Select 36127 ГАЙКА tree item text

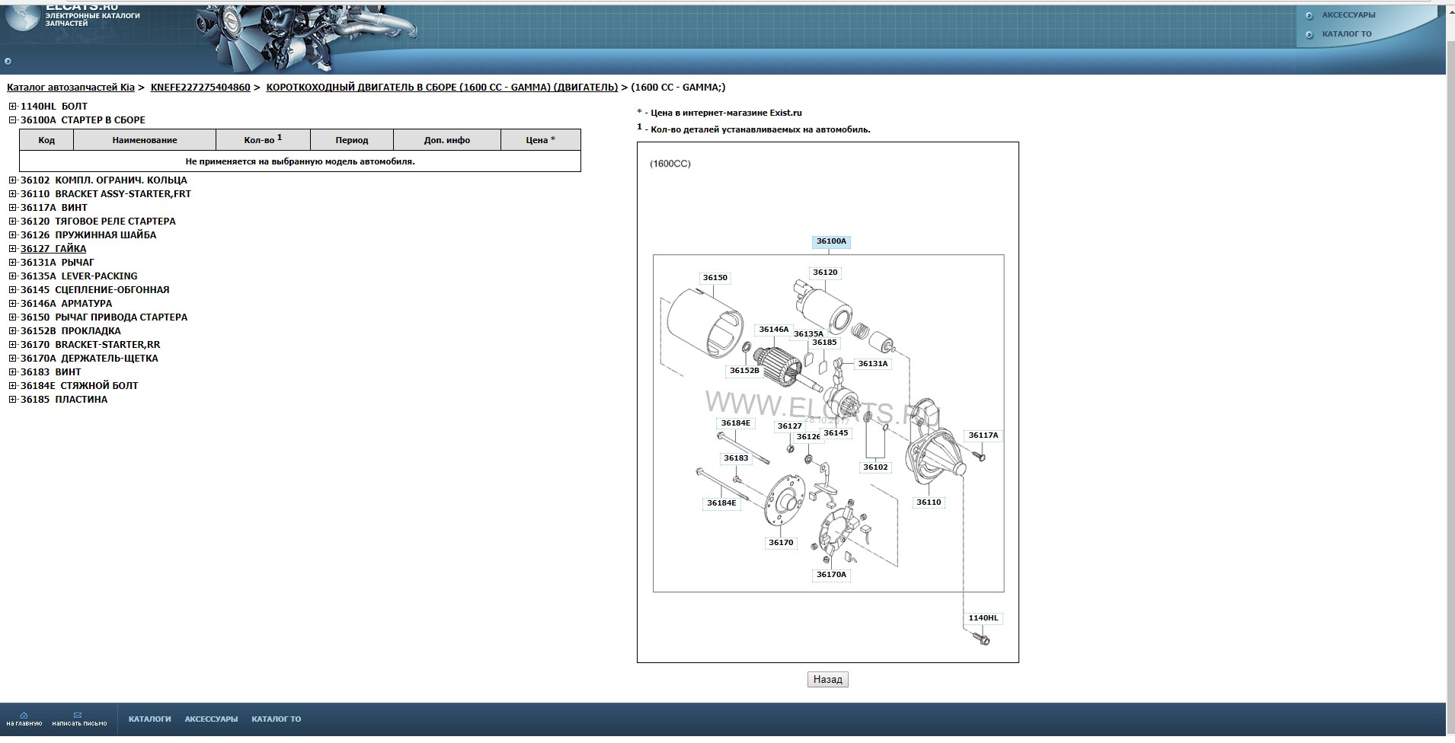coord(53,249)
